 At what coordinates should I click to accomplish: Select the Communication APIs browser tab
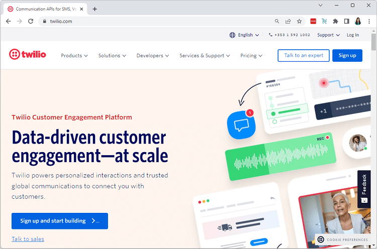[45, 9]
